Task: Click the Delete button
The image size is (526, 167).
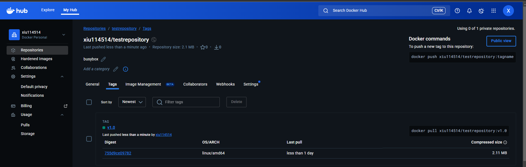Action: tap(236, 102)
